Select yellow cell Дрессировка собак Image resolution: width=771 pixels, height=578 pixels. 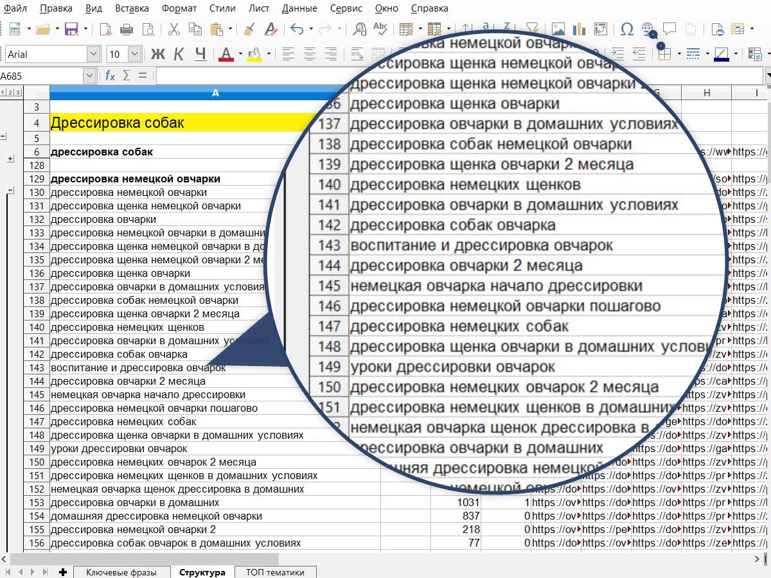click(215, 123)
